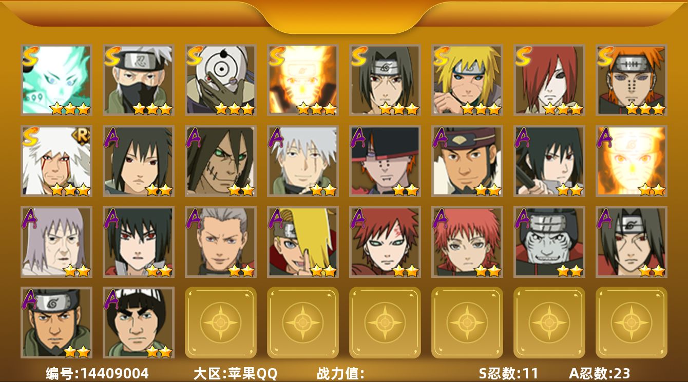This screenshot has height=382, width=688.
Task: Choose the two-star glowing orange Naruto A-rank portrait
Action: 632,161
